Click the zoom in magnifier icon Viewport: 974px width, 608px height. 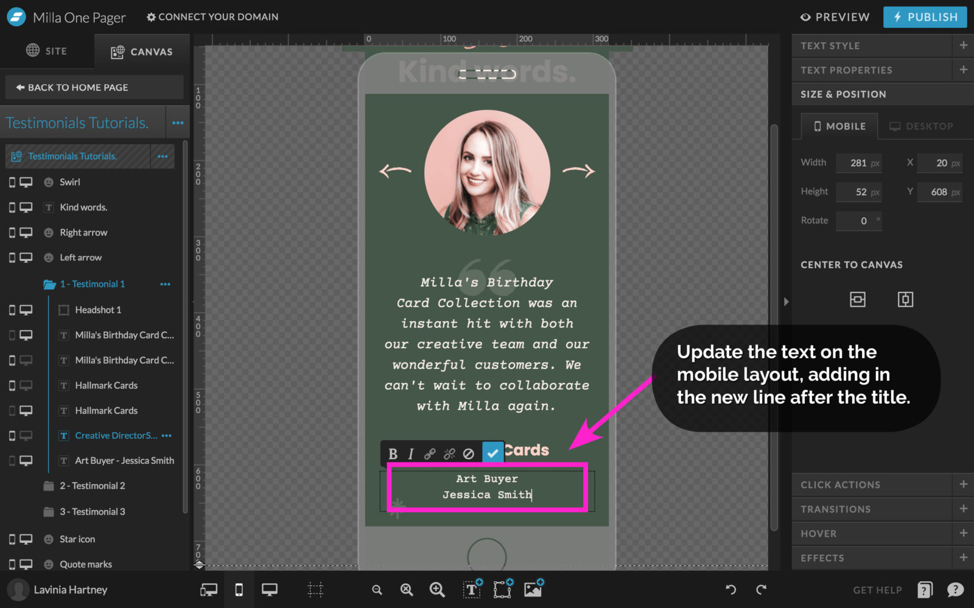(437, 589)
